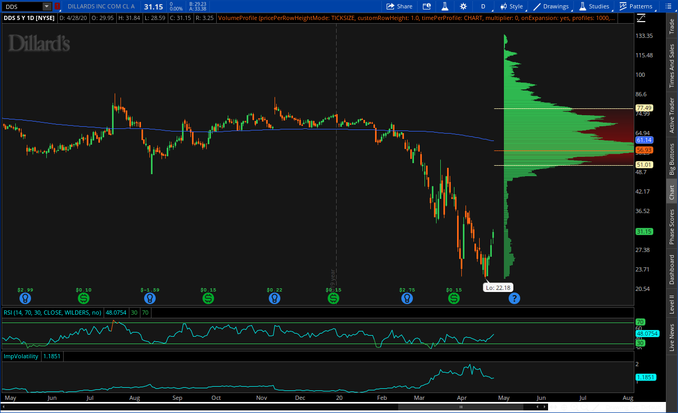Click the 51.01 value area low label
The width and height of the screenshot is (678, 413).
[x=644, y=165]
